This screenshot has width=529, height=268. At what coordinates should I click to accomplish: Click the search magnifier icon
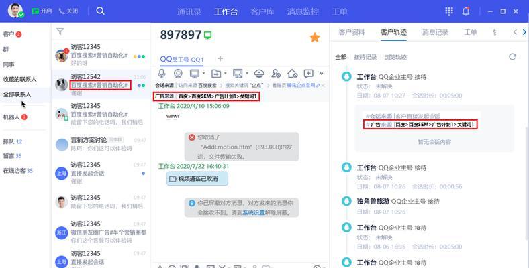(100, 11)
